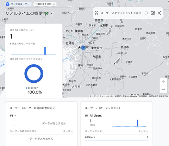Click the 八尾市 map label
Viewport: 169px width, 146px height.
click(x=96, y=57)
